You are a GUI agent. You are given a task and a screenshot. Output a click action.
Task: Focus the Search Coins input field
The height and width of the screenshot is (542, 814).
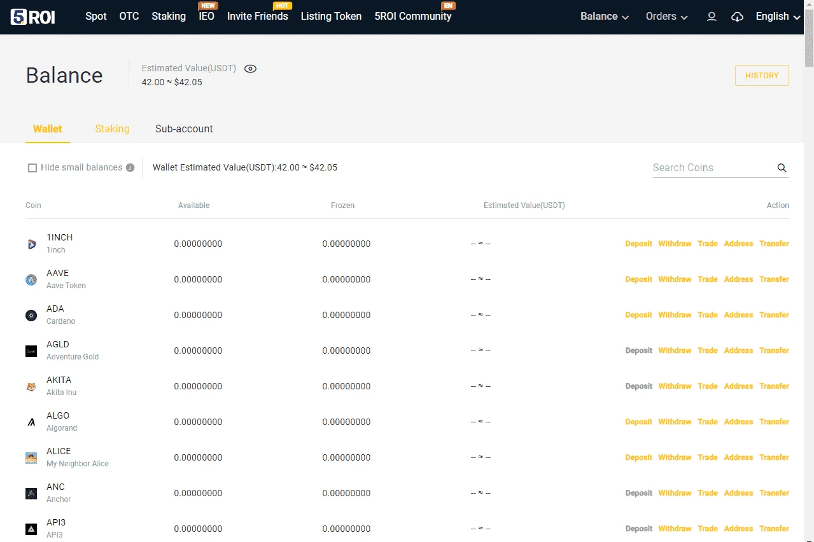(x=713, y=168)
